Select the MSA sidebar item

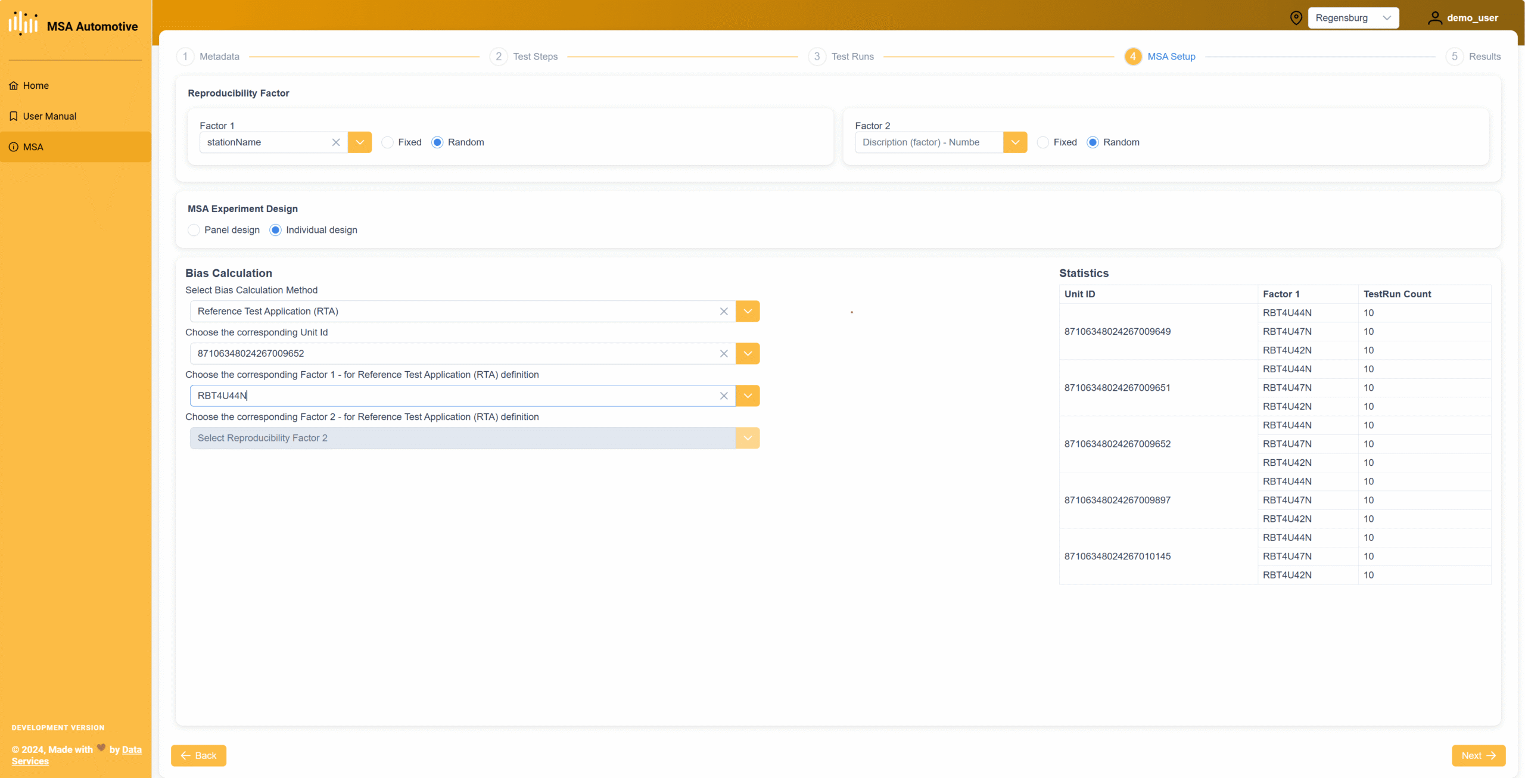76,147
